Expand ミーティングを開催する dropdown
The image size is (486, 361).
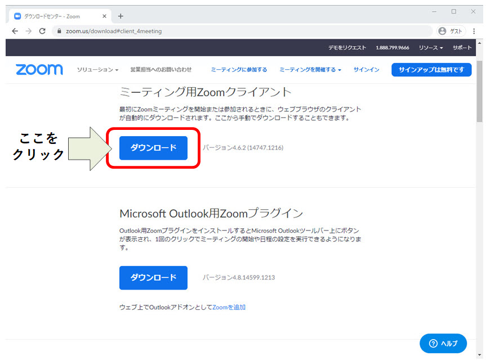click(x=310, y=70)
